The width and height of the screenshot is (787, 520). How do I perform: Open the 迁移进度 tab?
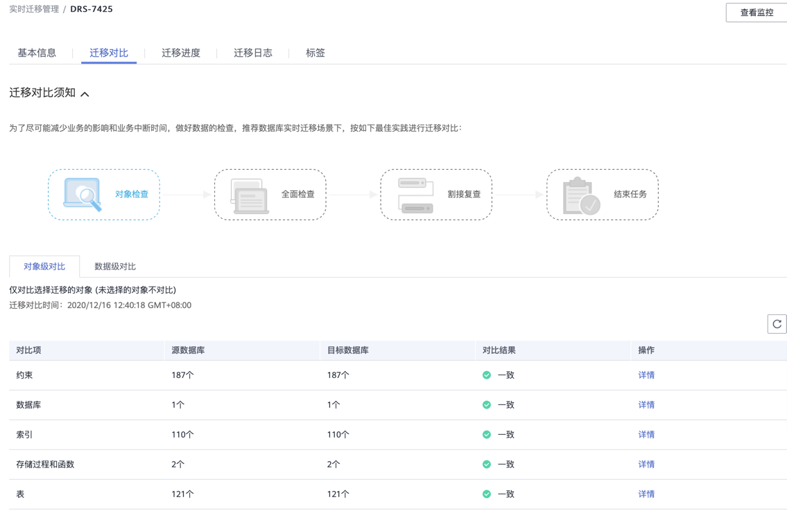tap(181, 53)
